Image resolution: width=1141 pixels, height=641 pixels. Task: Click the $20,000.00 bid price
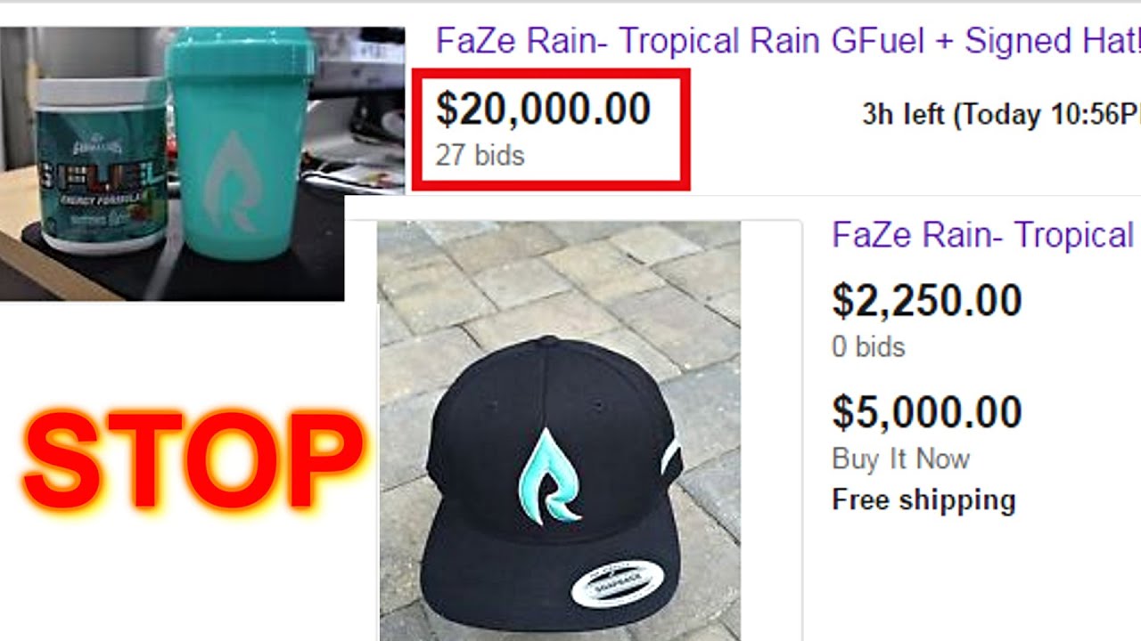tap(543, 109)
